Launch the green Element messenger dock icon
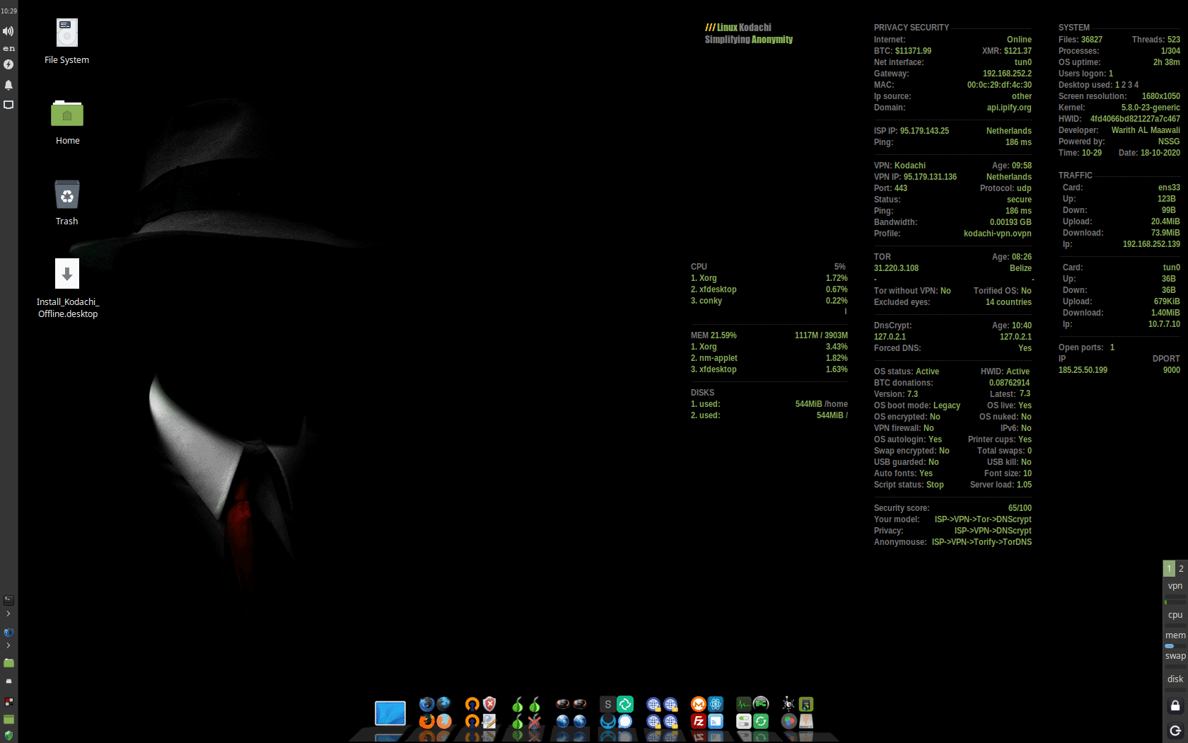Viewport: 1188px width, 743px height. [x=625, y=704]
